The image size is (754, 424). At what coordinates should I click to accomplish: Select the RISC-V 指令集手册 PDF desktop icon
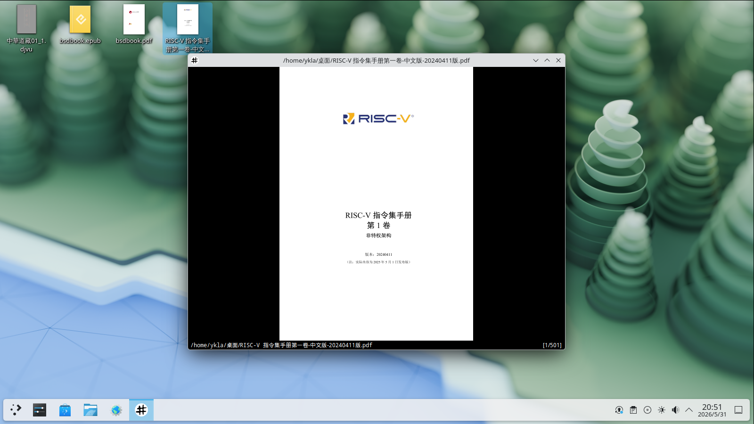pos(188,29)
